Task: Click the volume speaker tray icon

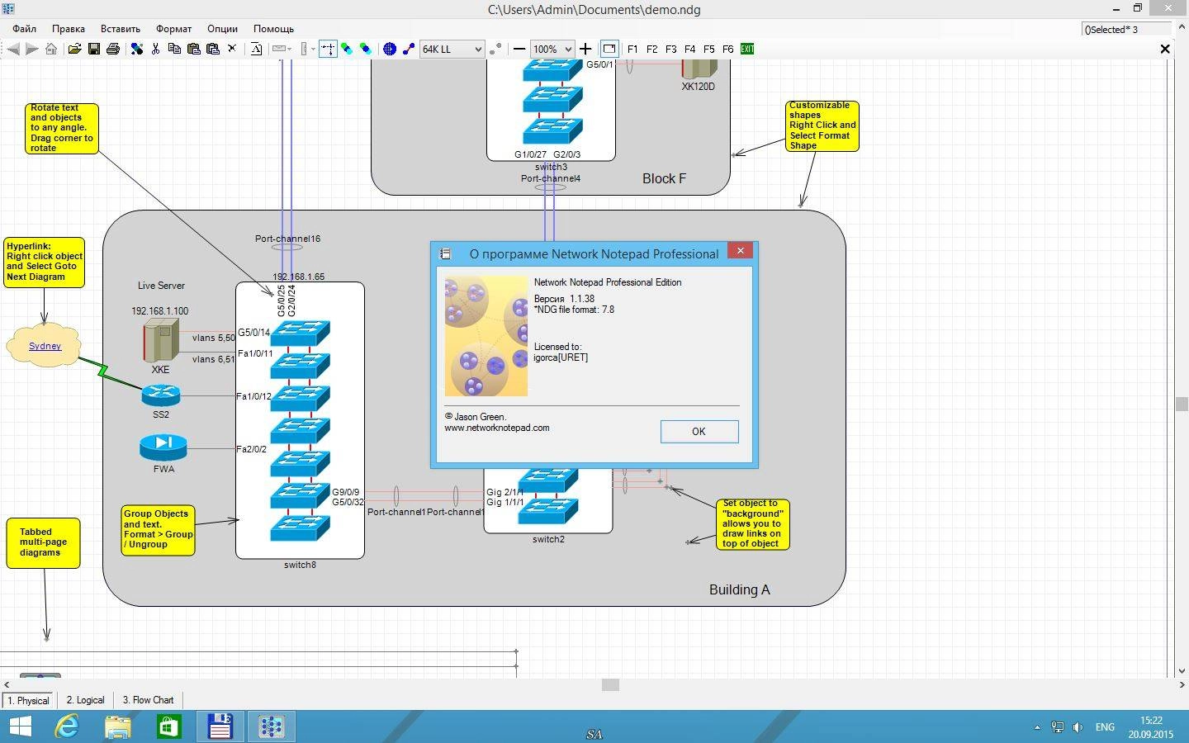Action: click(1078, 727)
